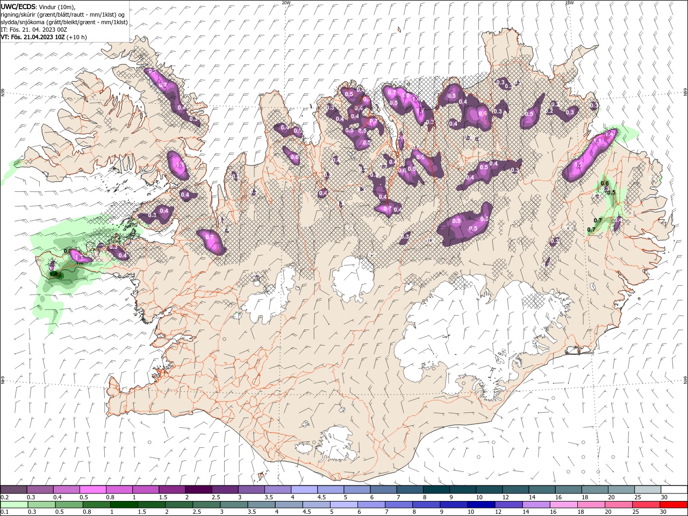Click the rain legend swatch between 4.5 and 5
Screen dimensions: 688x516
click(316, 505)
